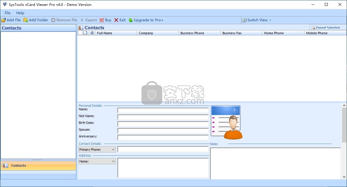Tick the select-all checkbox in contacts header
Viewport: 347px width, 187px height.
tap(80, 33)
